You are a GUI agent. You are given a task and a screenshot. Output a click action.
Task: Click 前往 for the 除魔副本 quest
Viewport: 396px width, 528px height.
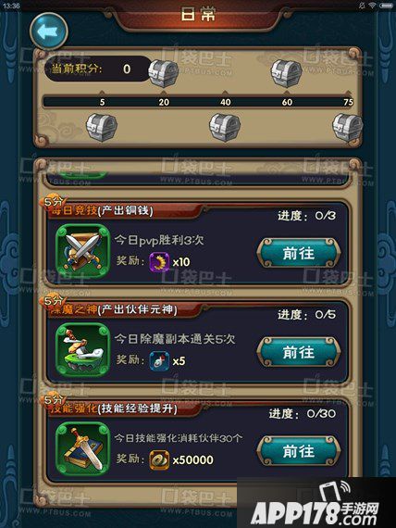299,352
